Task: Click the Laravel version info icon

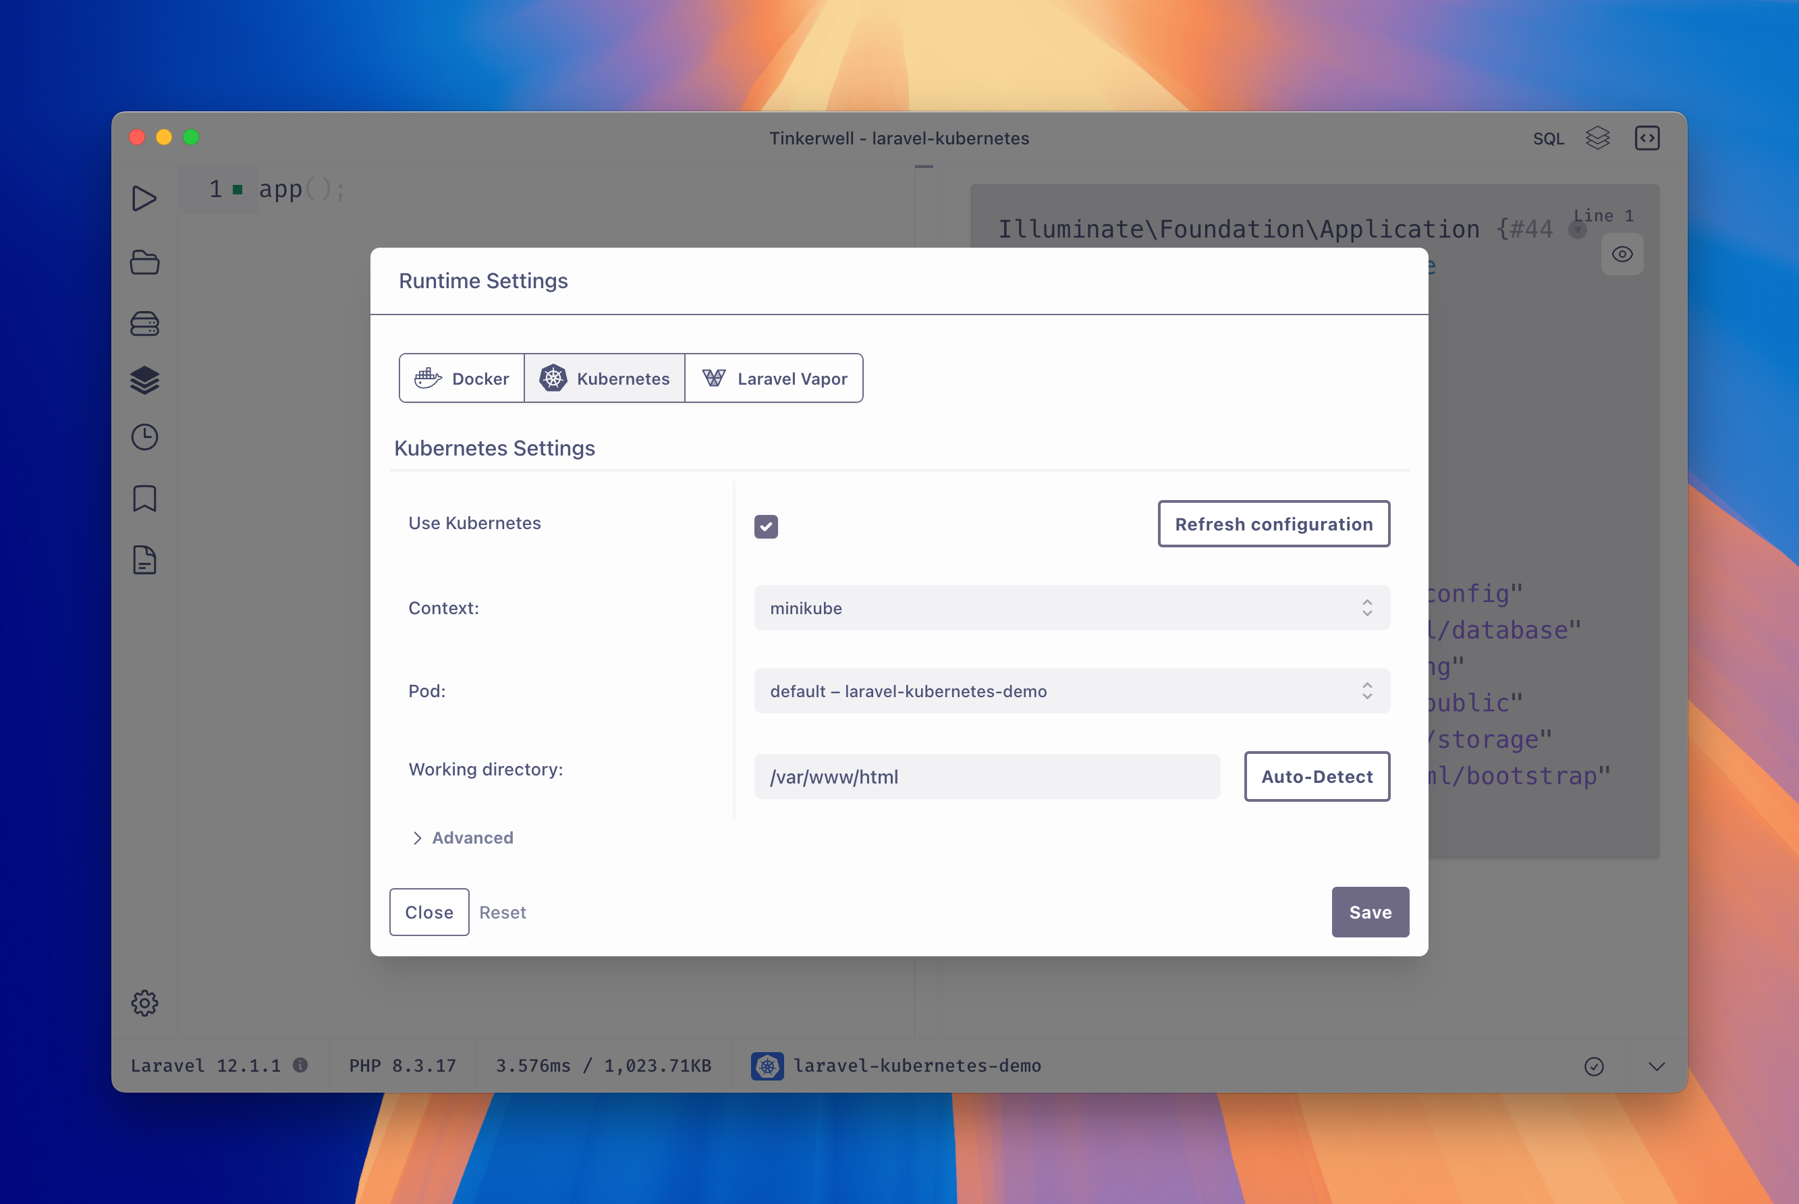Action: [300, 1065]
